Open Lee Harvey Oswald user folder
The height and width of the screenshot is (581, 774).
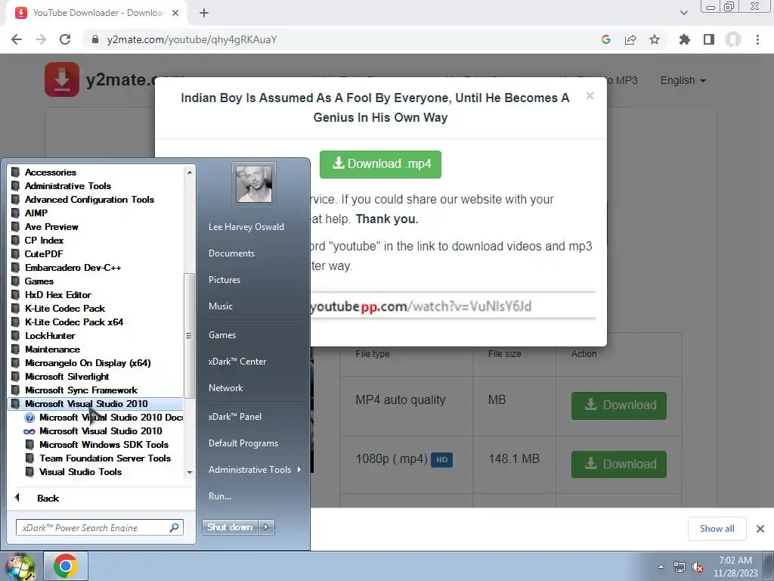(x=246, y=227)
